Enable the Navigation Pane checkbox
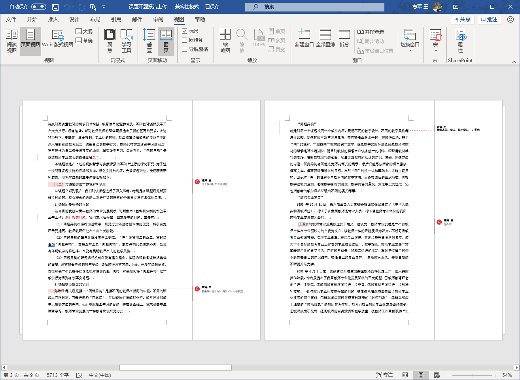This screenshot has height=380, width=520. point(185,49)
